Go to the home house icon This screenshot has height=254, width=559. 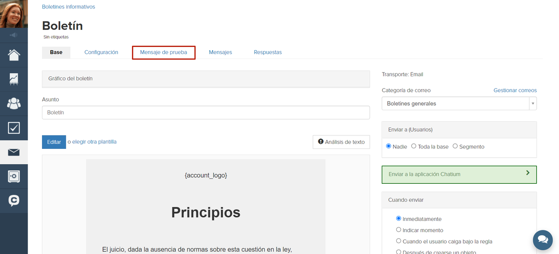click(x=14, y=55)
